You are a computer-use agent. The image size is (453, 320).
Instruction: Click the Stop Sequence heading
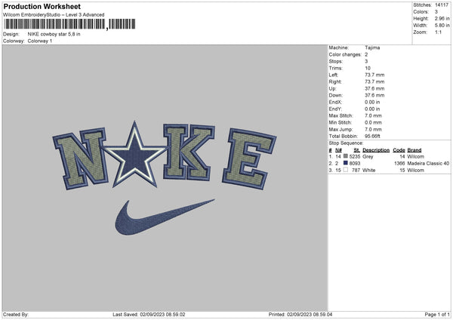346,143
